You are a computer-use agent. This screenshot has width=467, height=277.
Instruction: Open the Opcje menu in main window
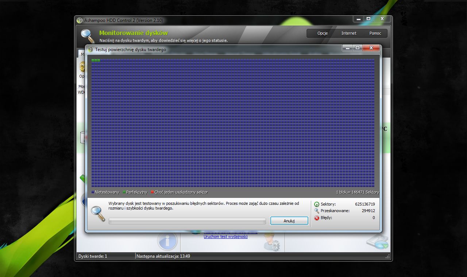tap(323, 33)
